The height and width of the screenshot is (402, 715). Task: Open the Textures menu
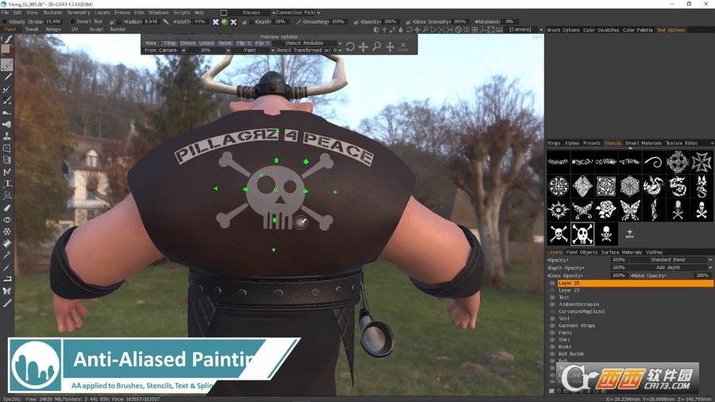52,13
